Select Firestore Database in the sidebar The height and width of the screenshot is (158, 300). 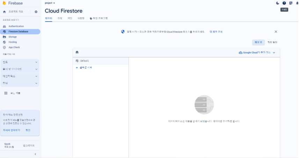click(20, 32)
